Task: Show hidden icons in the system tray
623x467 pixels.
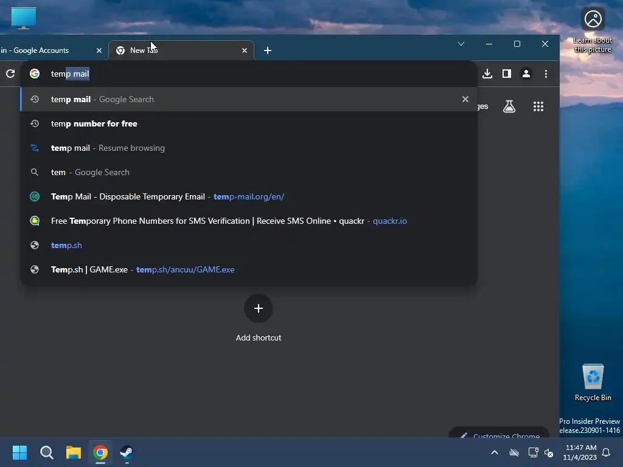Action: click(494, 452)
